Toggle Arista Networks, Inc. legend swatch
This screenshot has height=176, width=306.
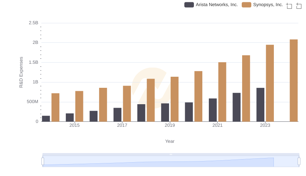click(x=189, y=5)
